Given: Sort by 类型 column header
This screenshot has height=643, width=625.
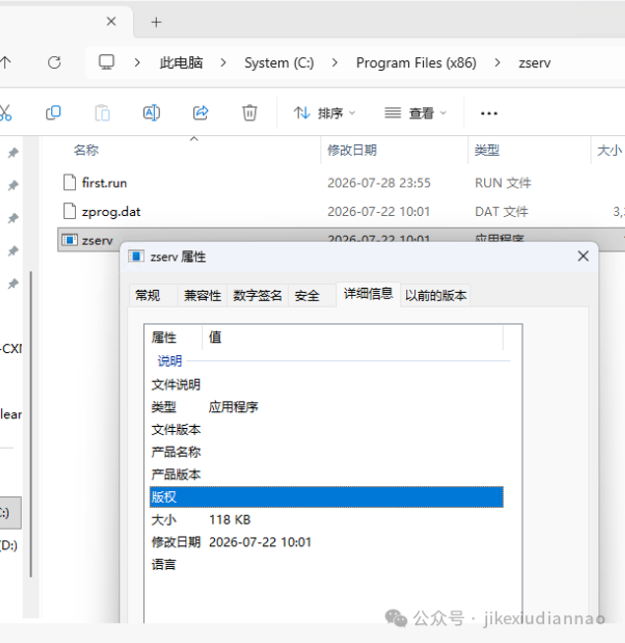Looking at the screenshot, I should [487, 150].
